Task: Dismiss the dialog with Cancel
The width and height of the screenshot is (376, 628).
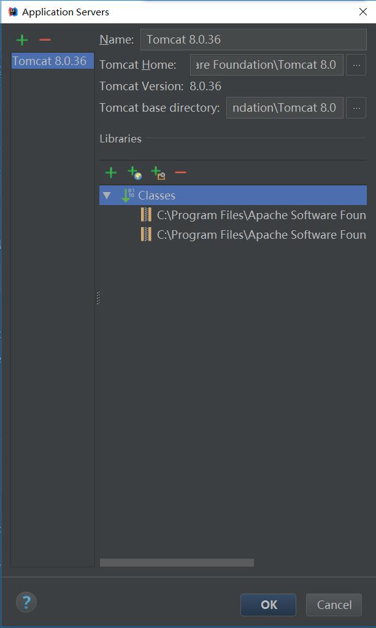Action: click(334, 605)
